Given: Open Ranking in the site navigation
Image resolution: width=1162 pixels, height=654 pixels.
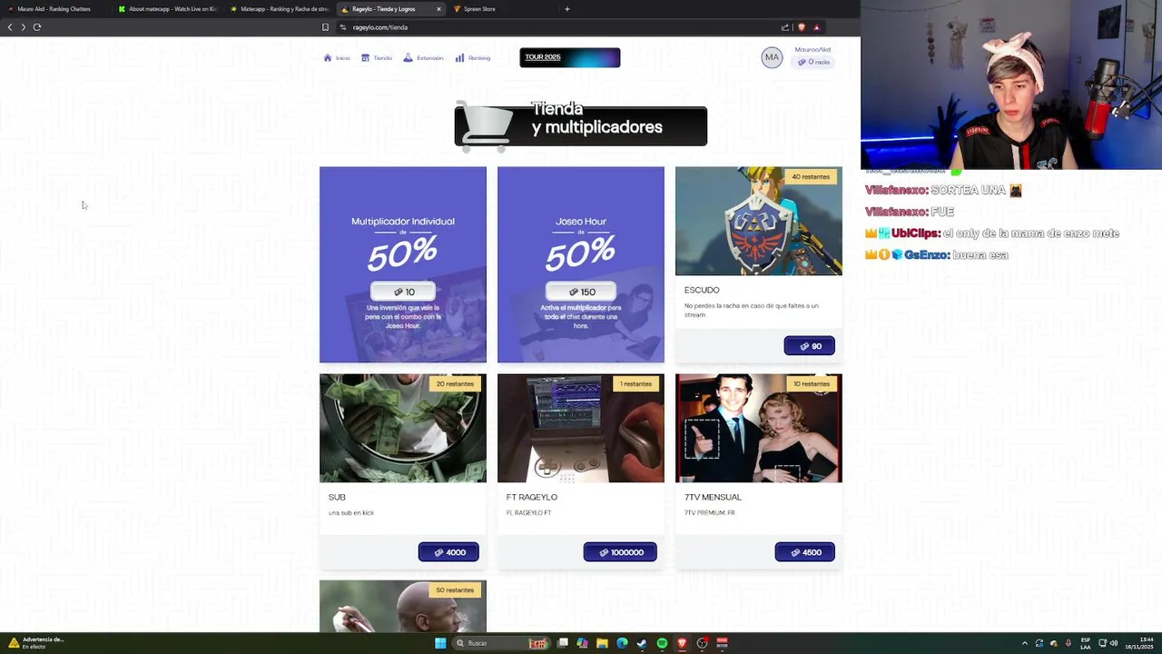Looking at the screenshot, I should tap(473, 58).
